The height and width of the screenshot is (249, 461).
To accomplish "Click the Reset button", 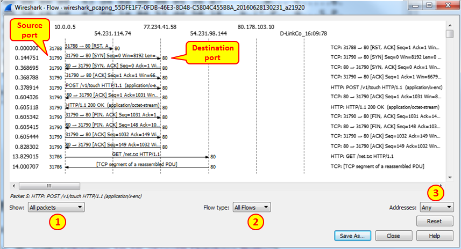I will coord(435,221).
